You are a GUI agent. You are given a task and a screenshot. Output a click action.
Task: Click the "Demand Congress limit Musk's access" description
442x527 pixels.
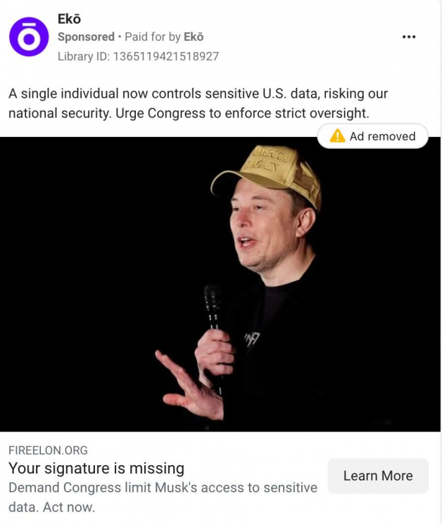(x=163, y=488)
